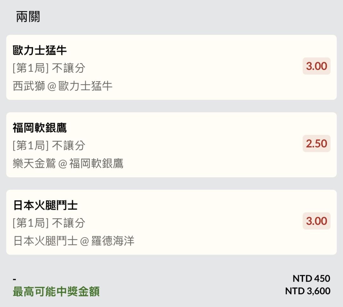Select the bold 福岡軟銀鷹 pick title
This screenshot has height=307, width=343.
pos(40,128)
